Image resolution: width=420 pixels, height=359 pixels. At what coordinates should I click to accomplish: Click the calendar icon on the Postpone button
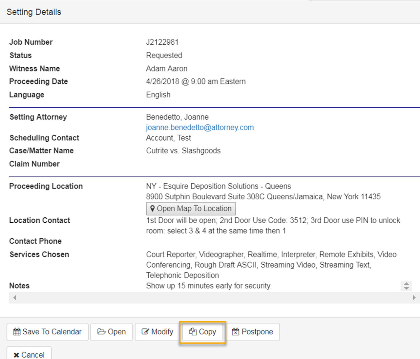[x=235, y=332]
